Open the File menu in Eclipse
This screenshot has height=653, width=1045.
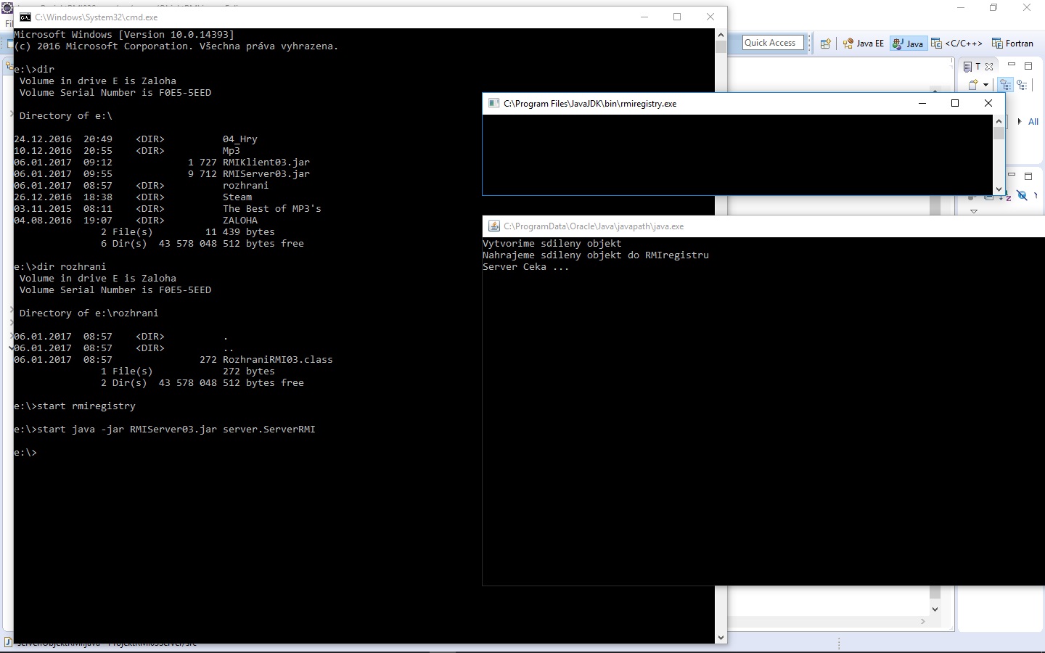click(x=7, y=22)
